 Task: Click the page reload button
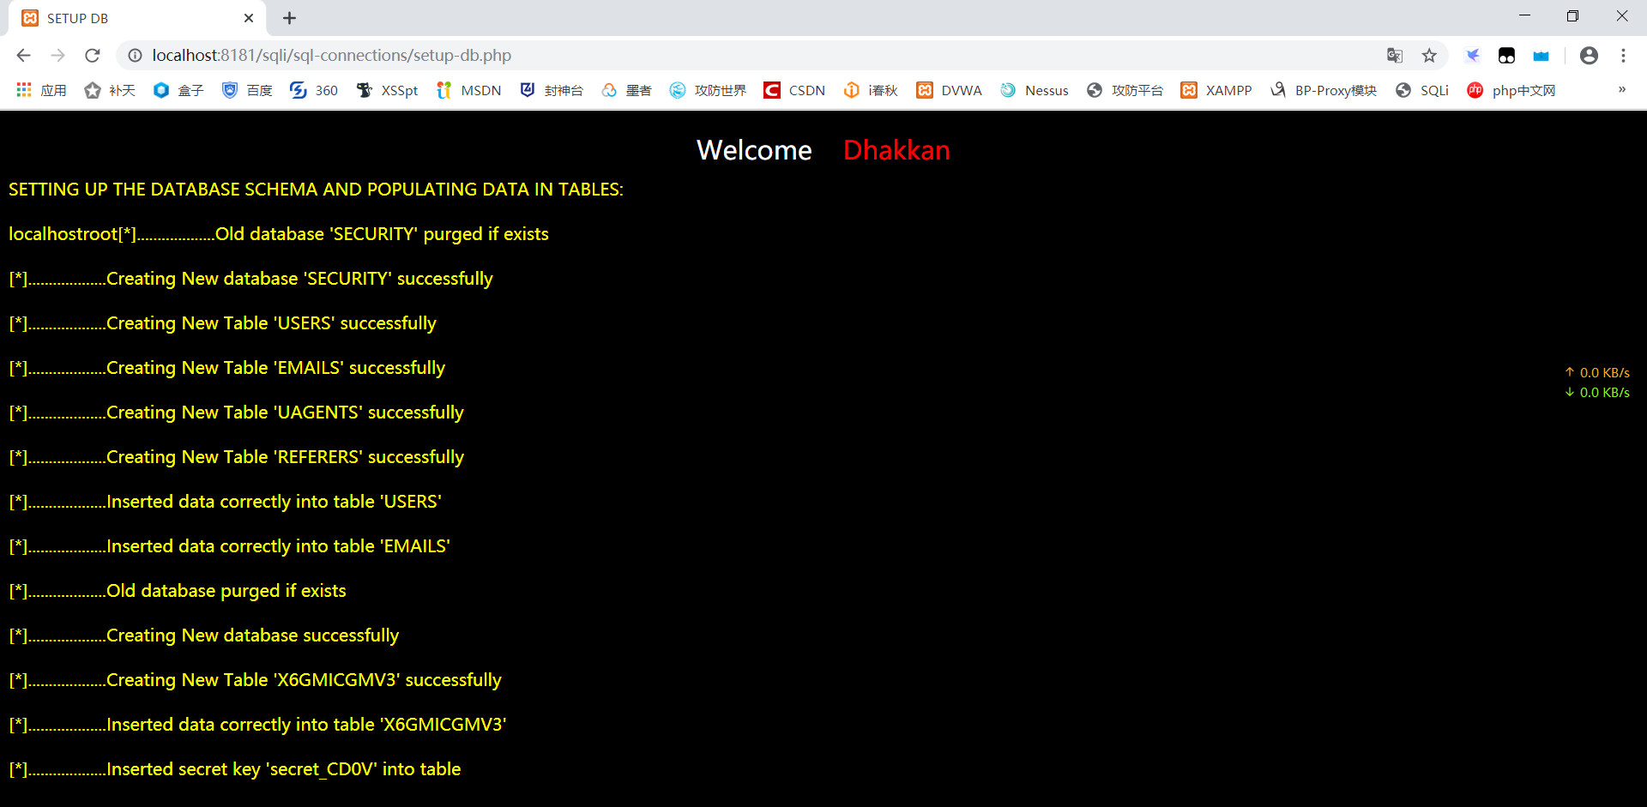point(92,55)
